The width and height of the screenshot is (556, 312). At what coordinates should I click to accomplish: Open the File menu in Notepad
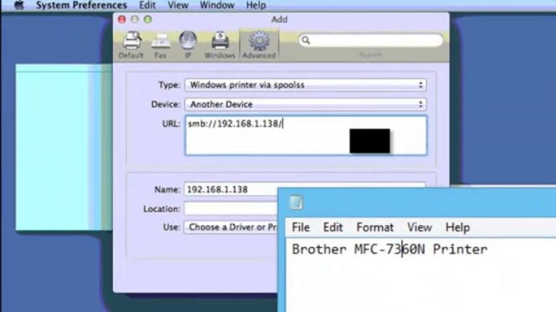click(x=300, y=227)
